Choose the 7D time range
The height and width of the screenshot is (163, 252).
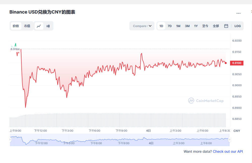pyautogui.click(x=170, y=26)
